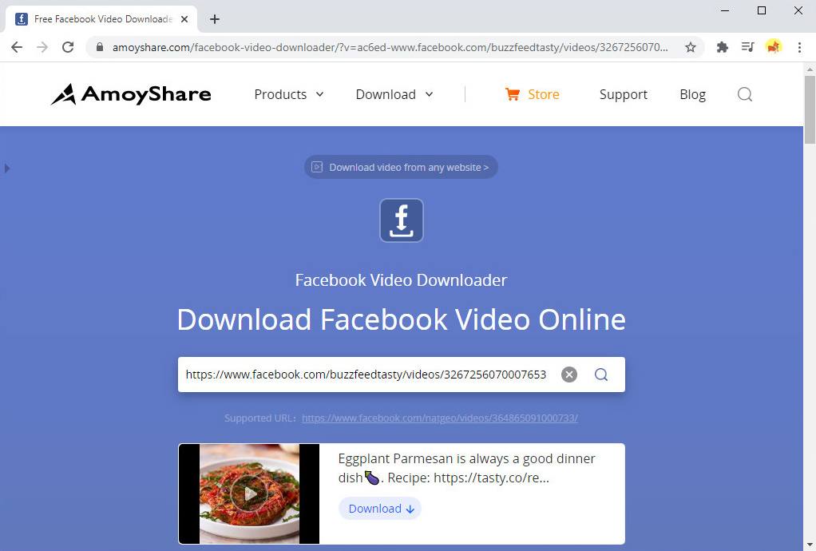Expand the left side panel arrow
The width and height of the screenshot is (816, 551).
click(6, 168)
